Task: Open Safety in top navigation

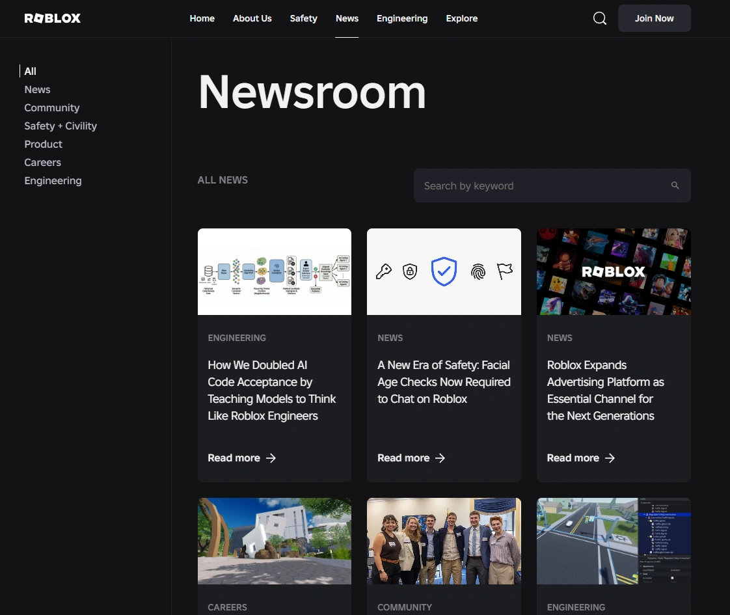Action: [x=304, y=18]
